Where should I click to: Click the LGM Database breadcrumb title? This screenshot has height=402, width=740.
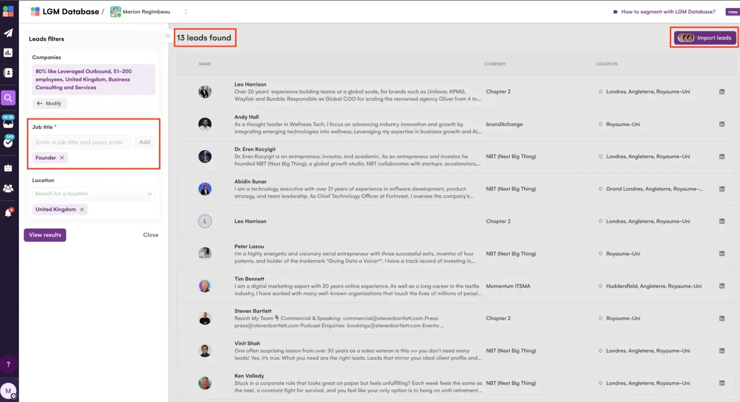pos(71,12)
